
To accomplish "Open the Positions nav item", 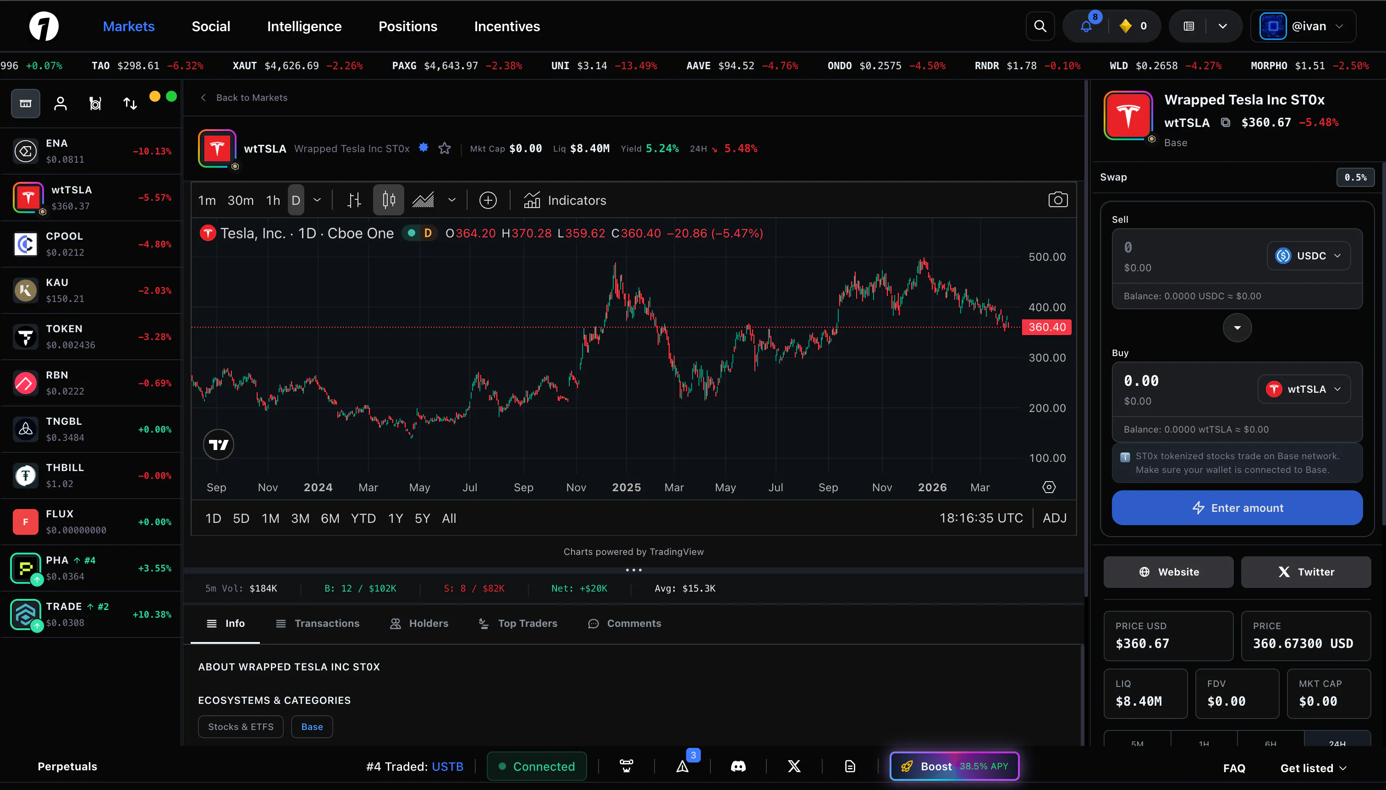I will 407,26.
